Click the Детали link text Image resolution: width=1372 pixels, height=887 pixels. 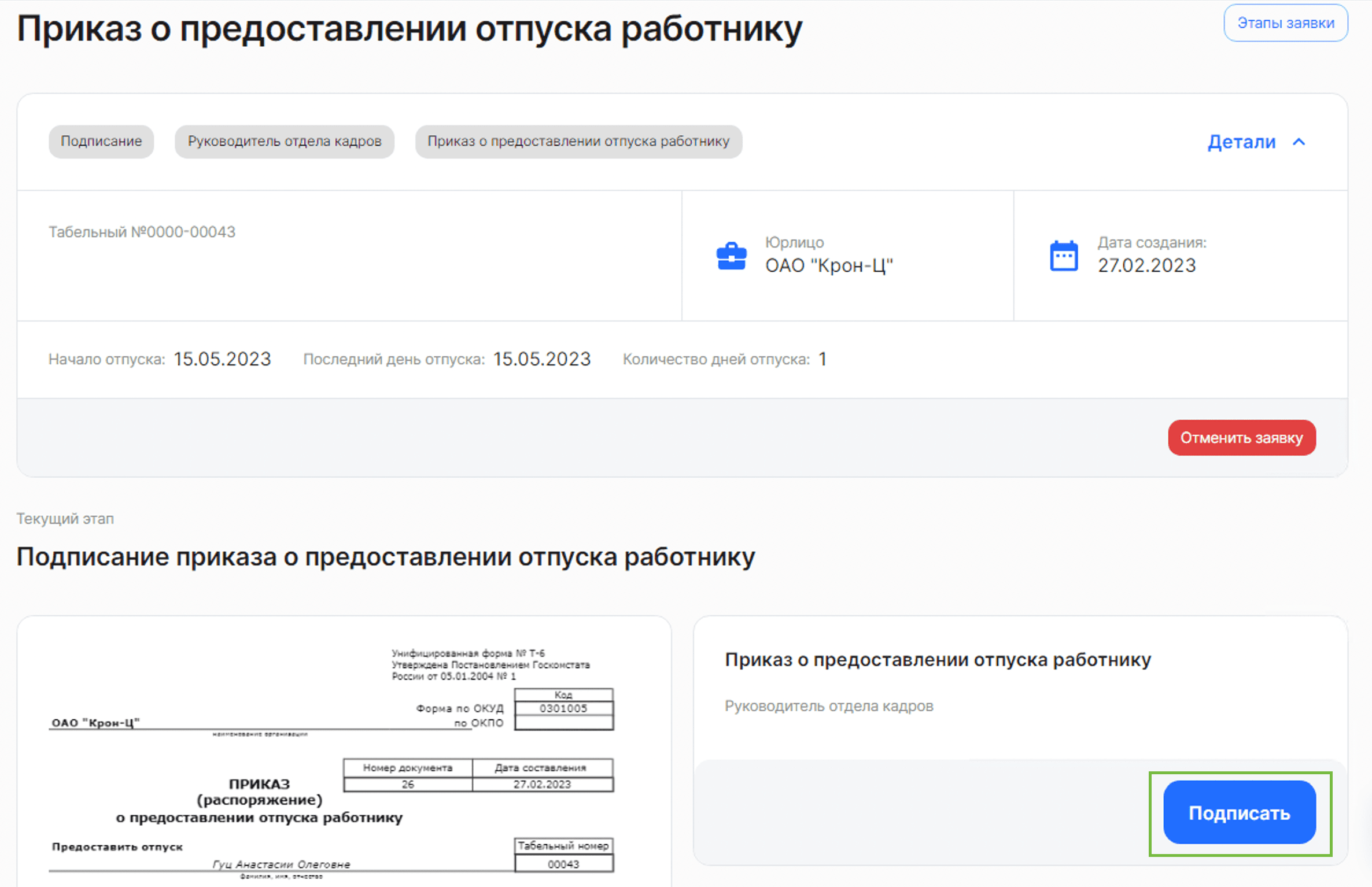coord(1241,142)
